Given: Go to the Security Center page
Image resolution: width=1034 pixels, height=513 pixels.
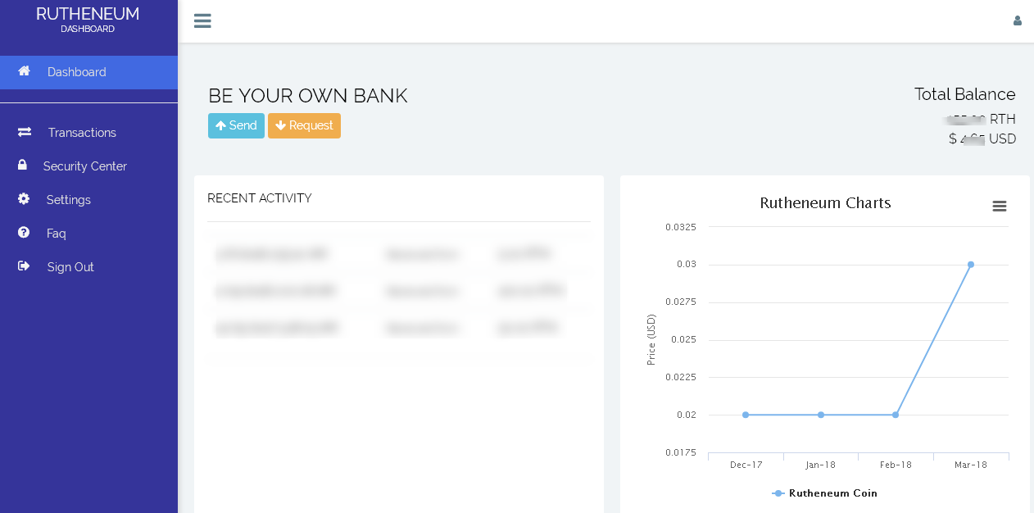Looking at the screenshot, I should [84, 166].
